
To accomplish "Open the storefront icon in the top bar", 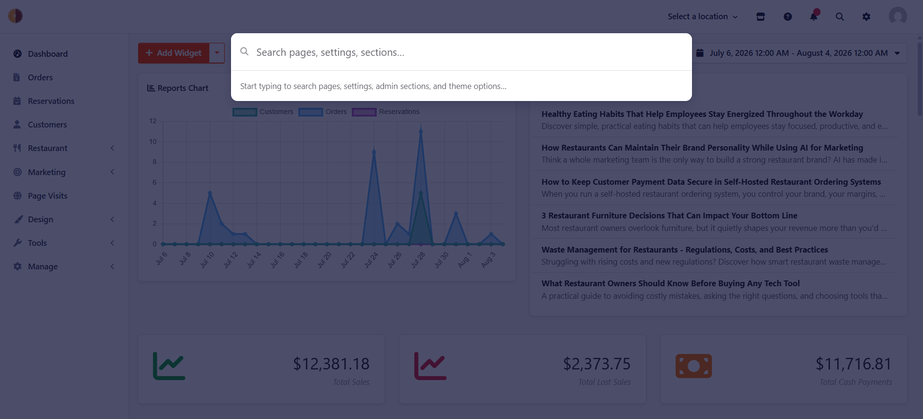I will [x=760, y=16].
